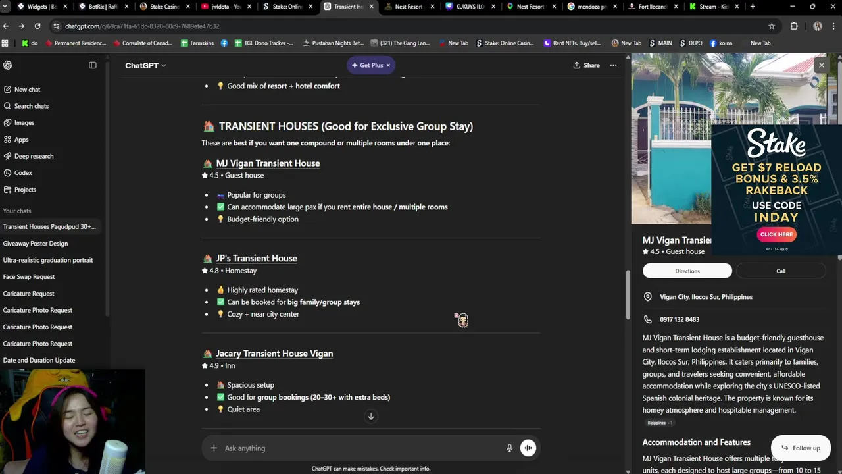Image resolution: width=842 pixels, height=474 pixels.
Task: Open the MJ Vigan Transient House link
Action: pos(268,163)
